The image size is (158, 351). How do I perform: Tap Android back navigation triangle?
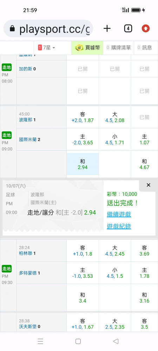pos(116,341)
